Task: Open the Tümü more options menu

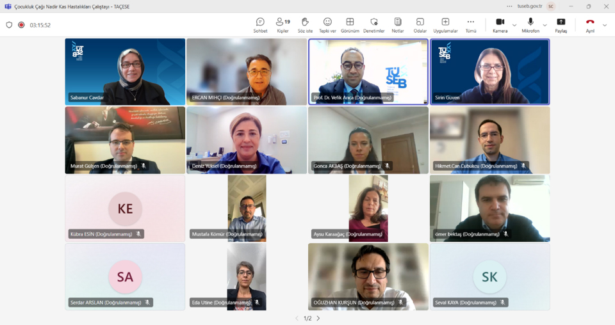Action: pos(471,25)
